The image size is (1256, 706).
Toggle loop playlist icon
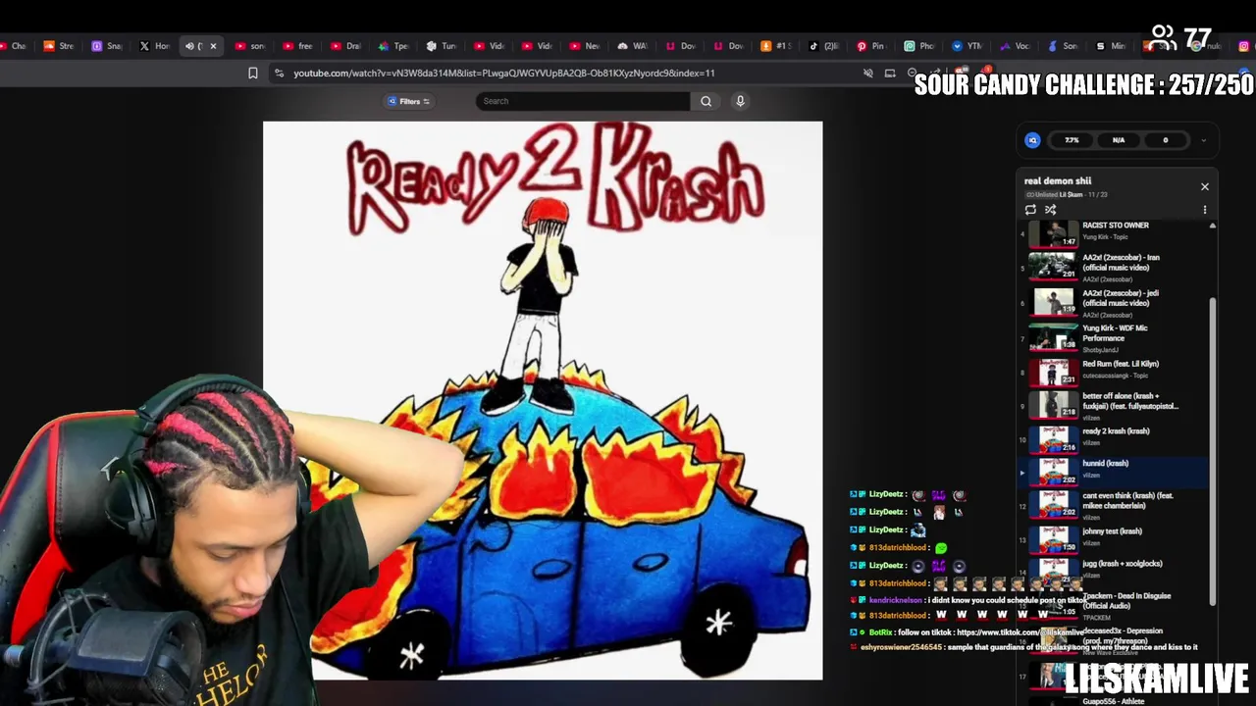[1030, 209]
